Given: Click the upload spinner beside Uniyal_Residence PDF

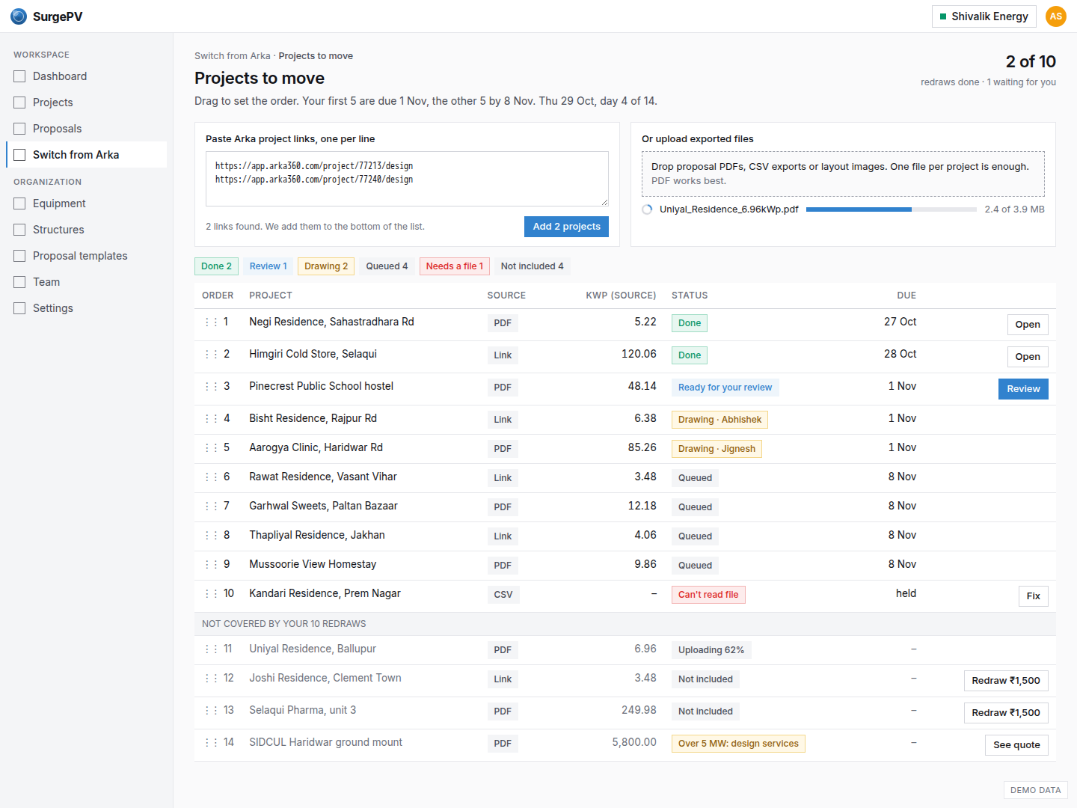Looking at the screenshot, I should (647, 209).
